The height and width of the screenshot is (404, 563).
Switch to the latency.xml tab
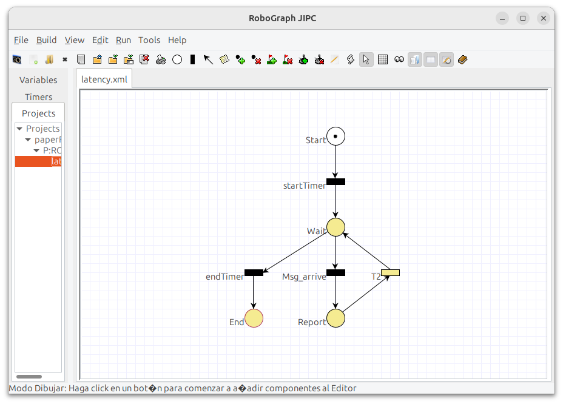(104, 79)
